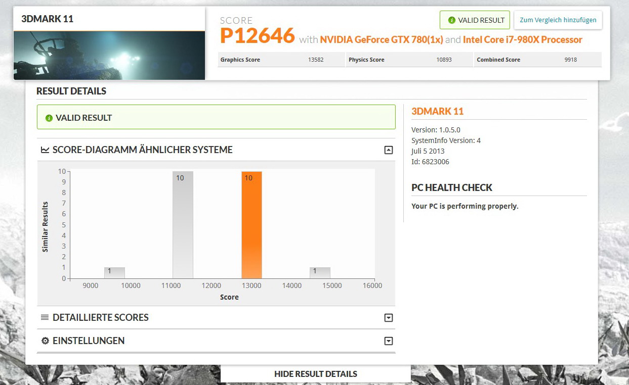Image resolution: width=629 pixels, height=385 pixels.
Task: Expand the Detaillierte Scores section arrow
Action: pos(389,318)
